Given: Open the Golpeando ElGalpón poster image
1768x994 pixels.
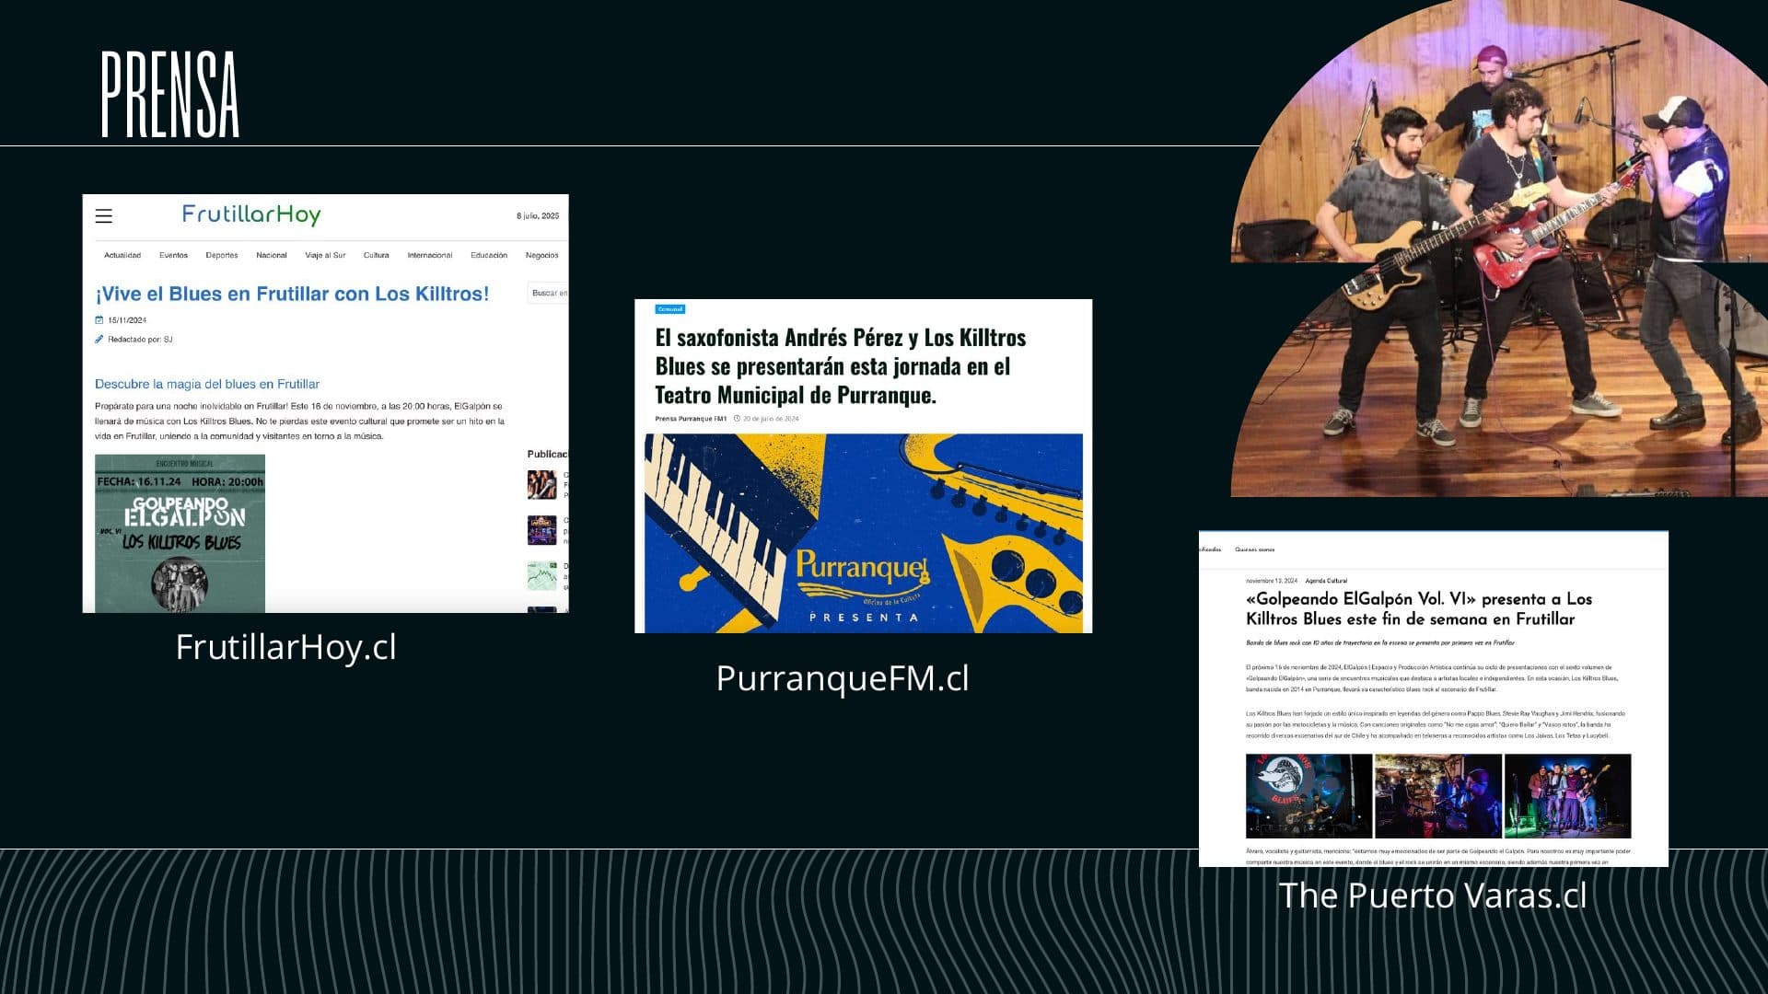Looking at the screenshot, I should pyautogui.click(x=180, y=534).
